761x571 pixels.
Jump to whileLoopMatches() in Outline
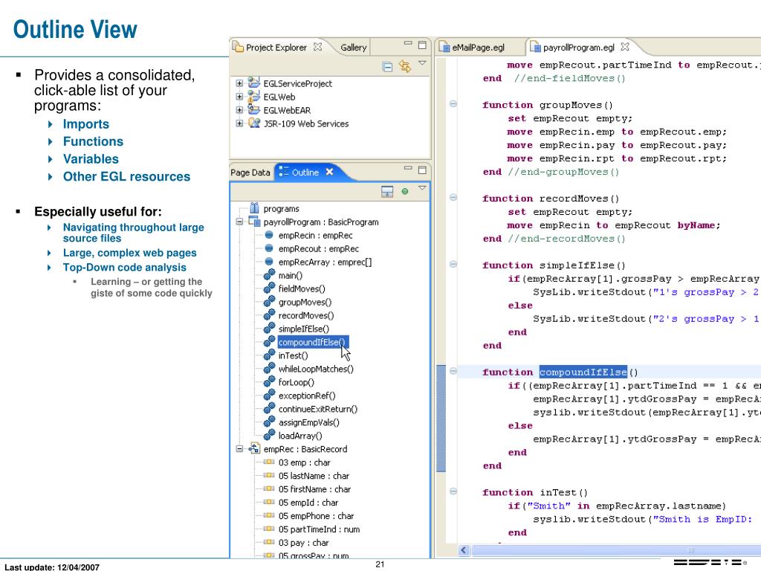click(x=316, y=369)
